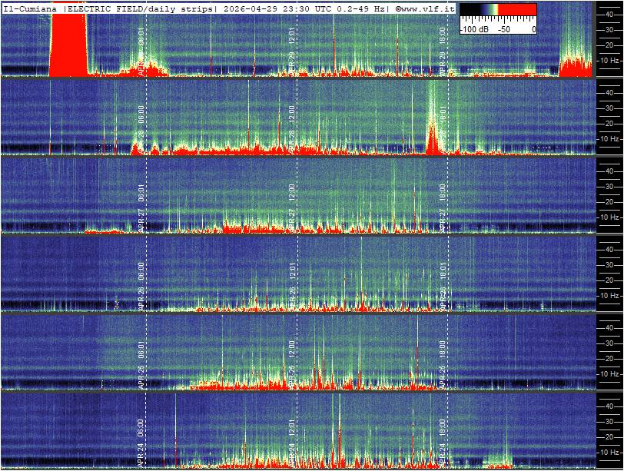This screenshot has width=624, height=471.
Task: Click the 10 Hz axis label on top strip
Action: (610, 60)
